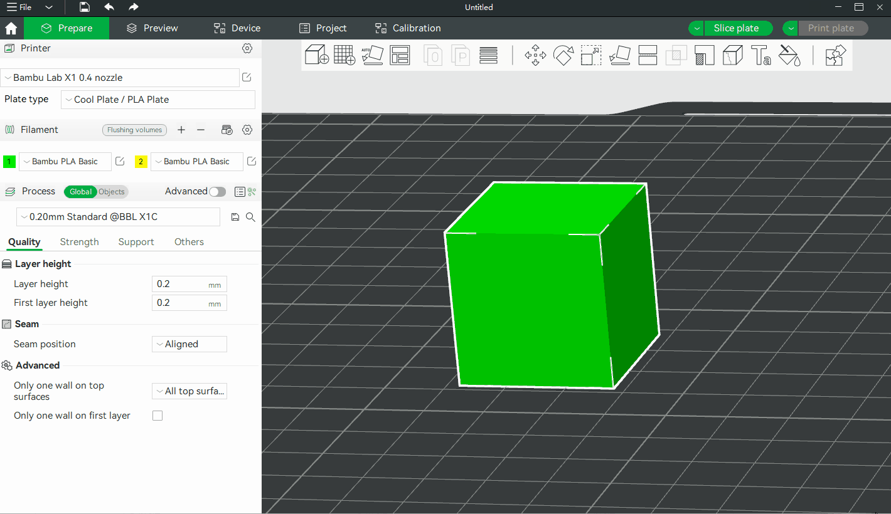
Task: Open filament 1 Bambu PLA Basic dropdown
Action: point(65,161)
